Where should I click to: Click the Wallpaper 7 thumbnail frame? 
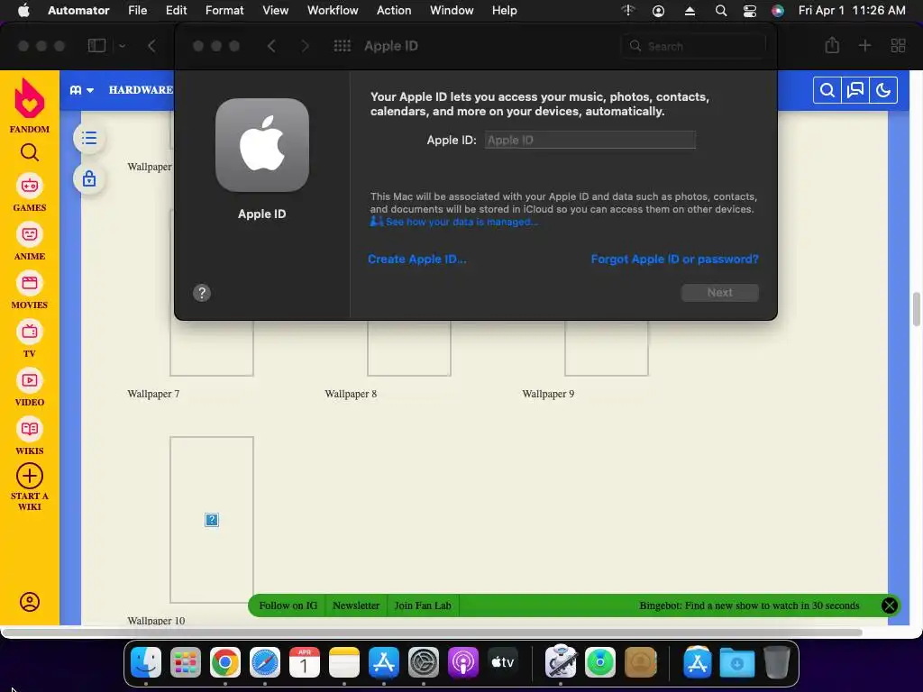(x=212, y=349)
